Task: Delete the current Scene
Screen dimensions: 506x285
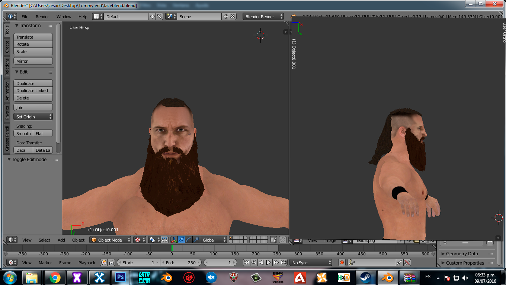Action: [x=233, y=16]
